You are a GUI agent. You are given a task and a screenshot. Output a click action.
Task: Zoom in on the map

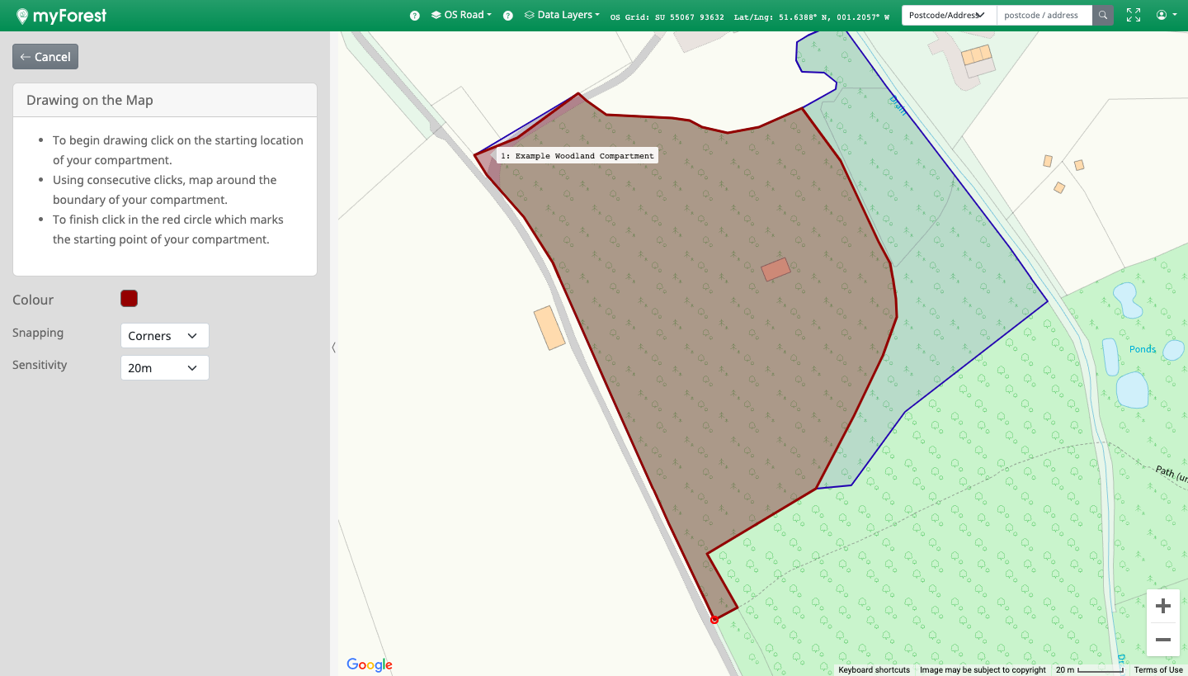click(x=1163, y=607)
